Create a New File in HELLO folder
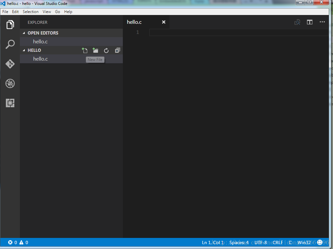333x249 pixels. [84, 50]
